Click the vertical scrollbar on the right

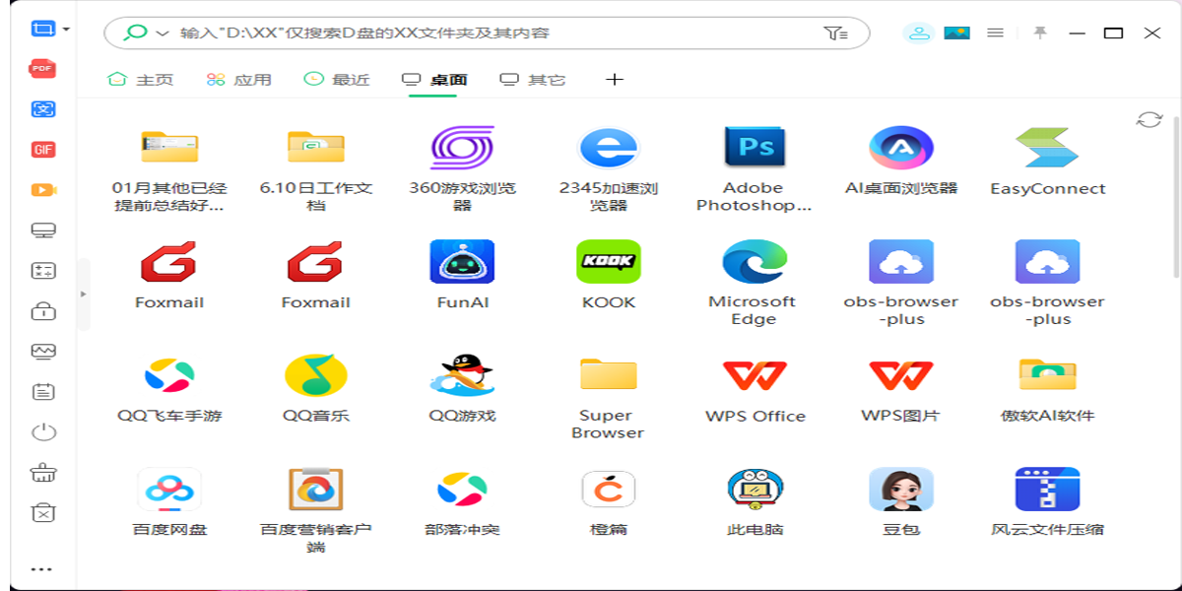pyautogui.click(x=1175, y=197)
